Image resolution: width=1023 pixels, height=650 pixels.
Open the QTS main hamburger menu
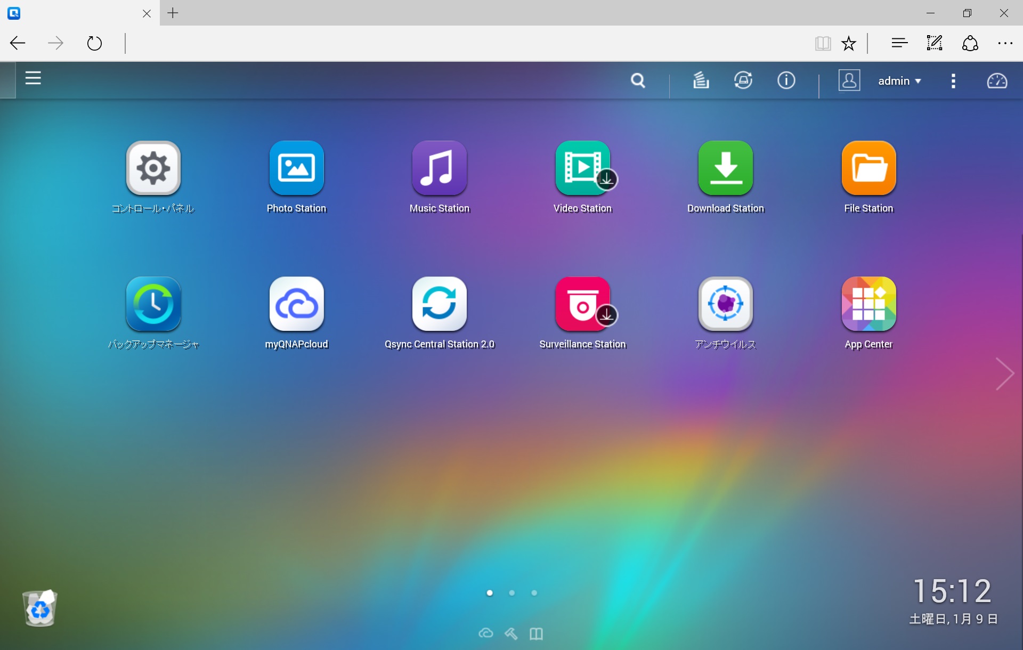pyautogui.click(x=33, y=78)
